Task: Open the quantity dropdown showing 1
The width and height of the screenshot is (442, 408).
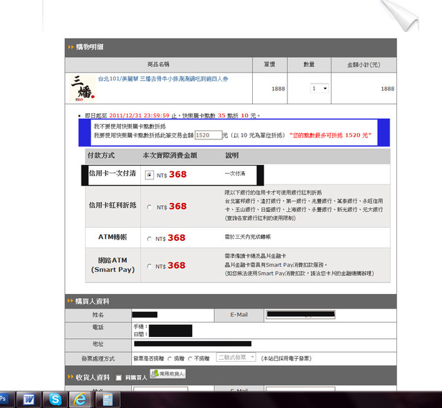Action: tap(319, 88)
